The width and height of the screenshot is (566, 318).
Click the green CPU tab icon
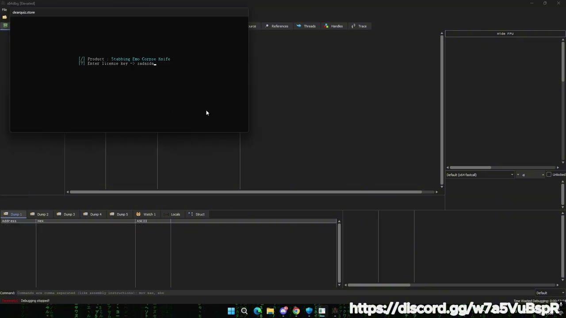5,26
